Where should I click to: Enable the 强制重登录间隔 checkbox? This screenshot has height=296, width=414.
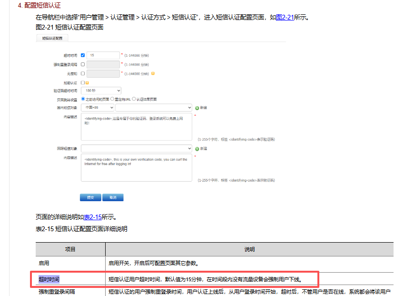pyautogui.click(x=83, y=64)
